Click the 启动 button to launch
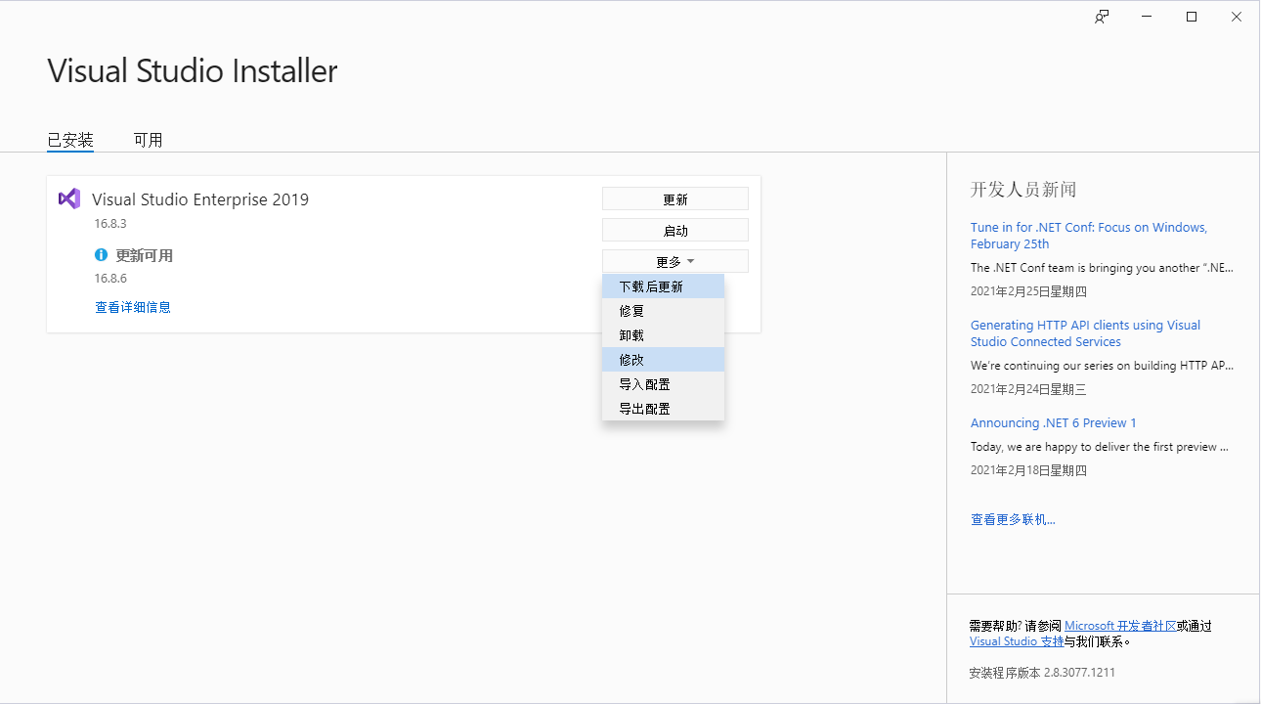This screenshot has width=1261, height=704. (x=674, y=229)
